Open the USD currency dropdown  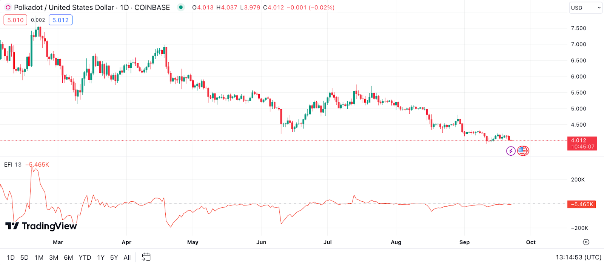(586, 8)
